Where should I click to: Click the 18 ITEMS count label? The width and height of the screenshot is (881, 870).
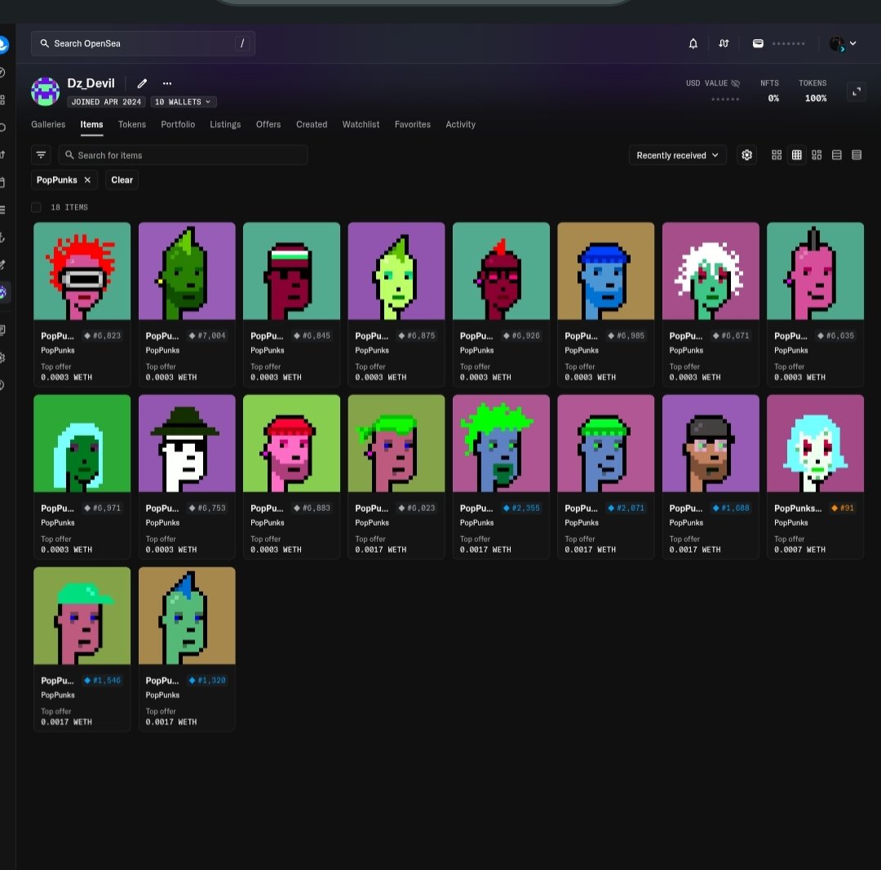pos(69,207)
